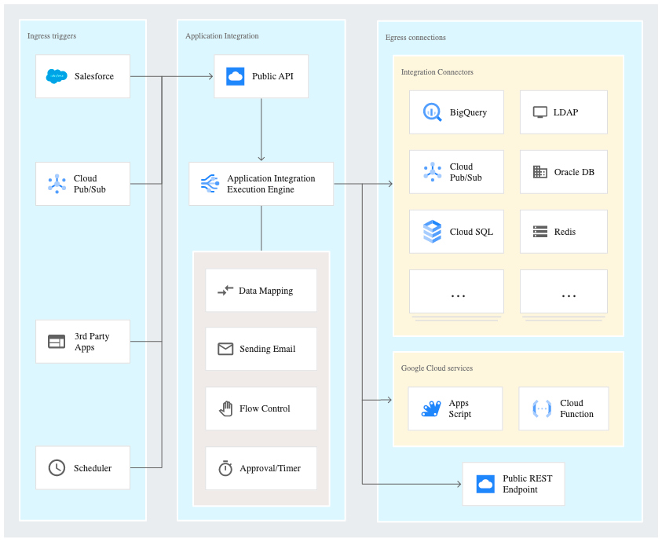Screen dimensions: 662x542
Task: Click the Scheduler clock icon
Action: pyautogui.click(x=56, y=467)
